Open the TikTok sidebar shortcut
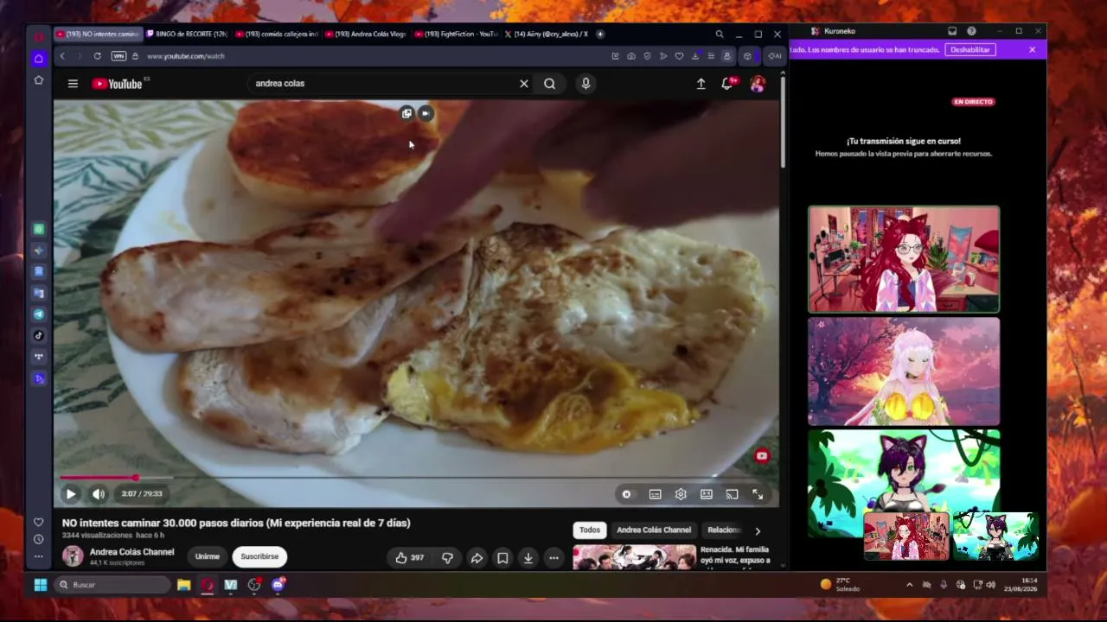Image resolution: width=1107 pixels, height=622 pixels. click(x=38, y=336)
